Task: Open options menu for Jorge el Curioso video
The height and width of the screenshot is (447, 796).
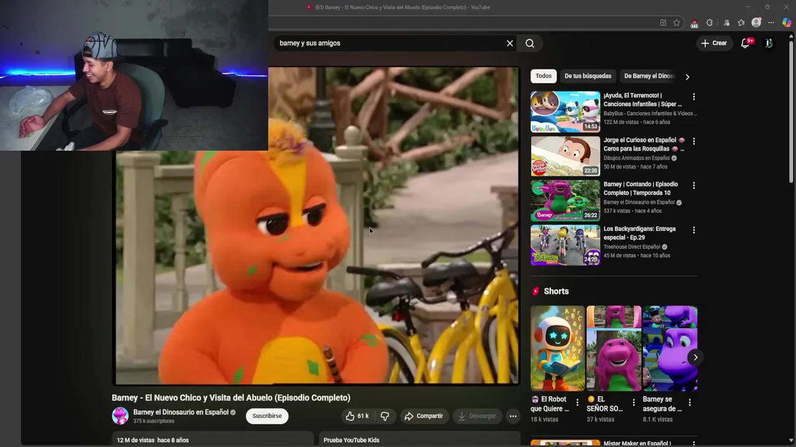Action: click(x=694, y=141)
